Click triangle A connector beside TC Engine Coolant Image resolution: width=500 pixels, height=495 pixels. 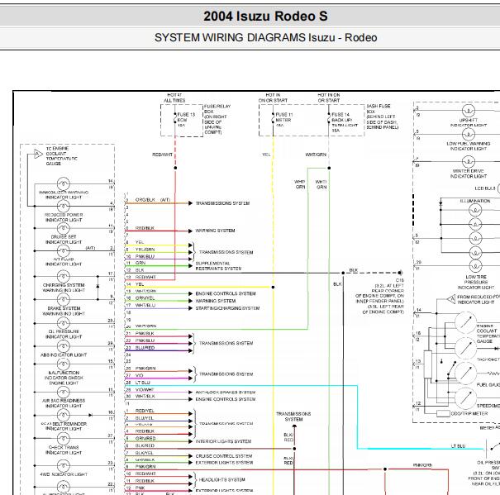pos(38,154)
